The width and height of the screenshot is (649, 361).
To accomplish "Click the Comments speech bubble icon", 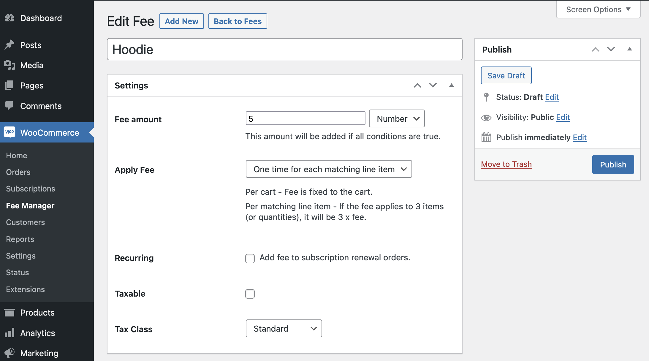I will (10, 106).
